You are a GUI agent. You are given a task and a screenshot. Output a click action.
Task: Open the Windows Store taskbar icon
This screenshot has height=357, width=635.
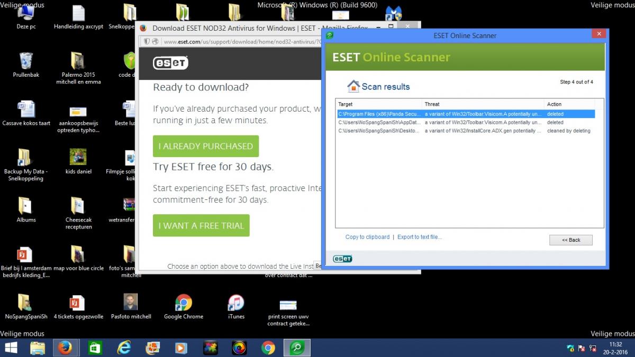[x=95, y=347]
